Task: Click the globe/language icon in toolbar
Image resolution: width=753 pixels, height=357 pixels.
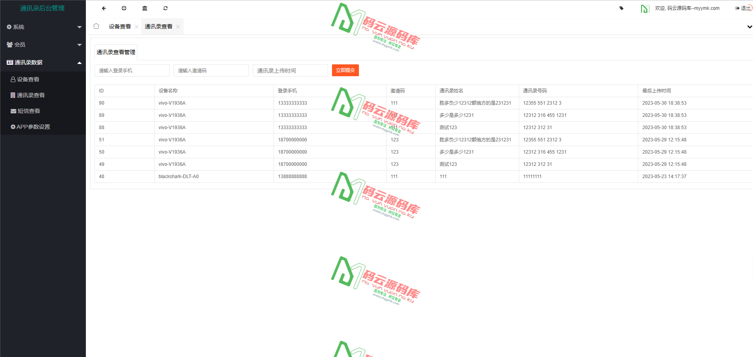Action: click(x=124, y=8)
